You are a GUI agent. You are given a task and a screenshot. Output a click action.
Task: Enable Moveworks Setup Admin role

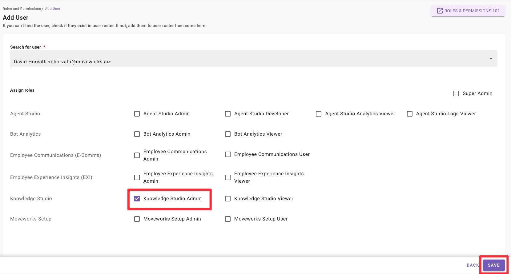coord(137,219)
